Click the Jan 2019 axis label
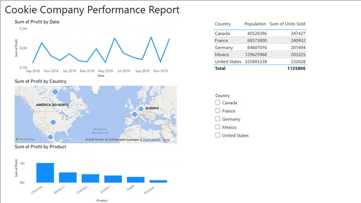 (69, 71)
